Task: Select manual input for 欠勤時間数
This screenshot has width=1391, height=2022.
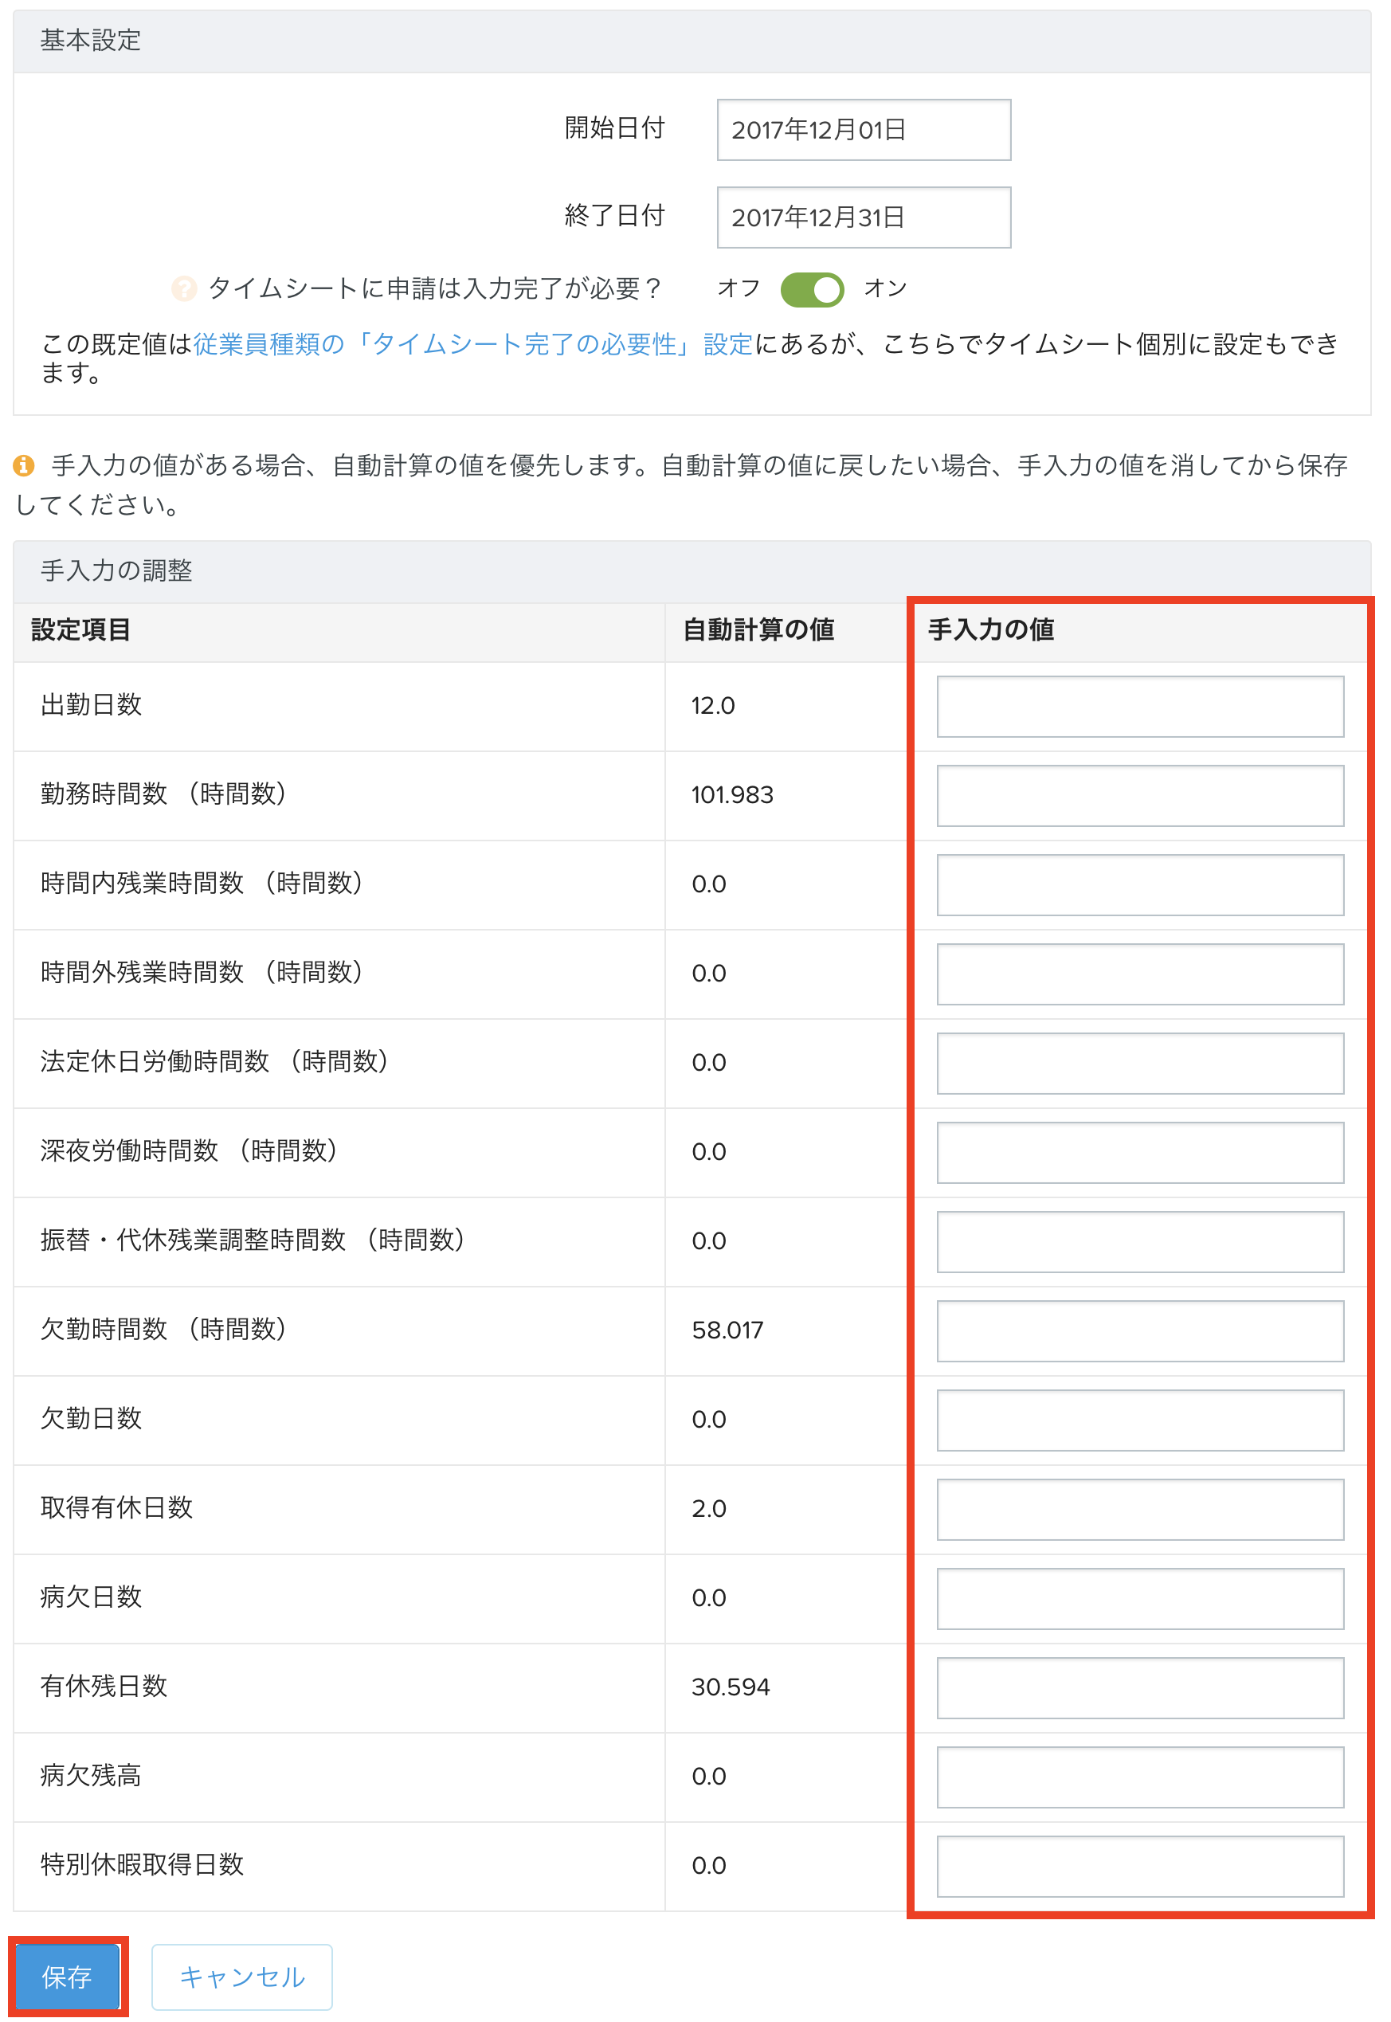Action: pyautogui.click(x=1139, y=1330)
